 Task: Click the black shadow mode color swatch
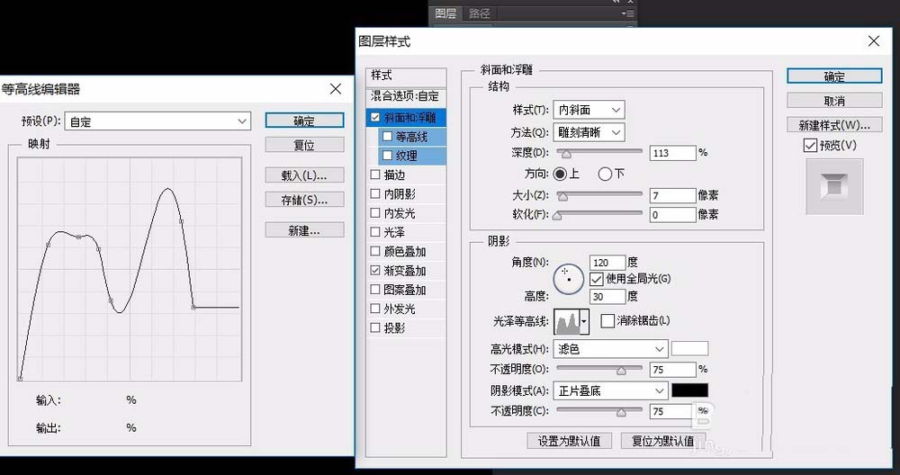pos(690,390)
